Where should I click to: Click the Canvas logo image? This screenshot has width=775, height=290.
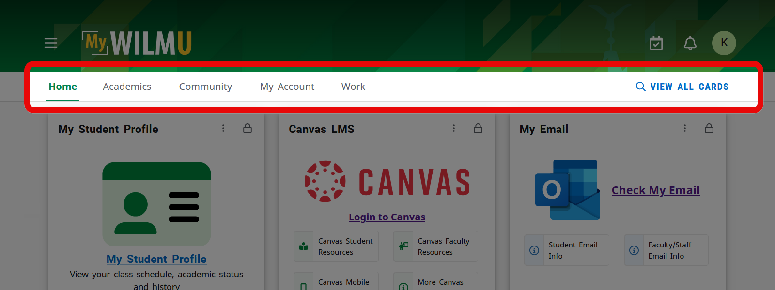[387, 182]
